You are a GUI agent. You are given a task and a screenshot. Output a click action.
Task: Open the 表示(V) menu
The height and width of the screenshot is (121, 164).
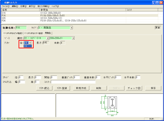point(32,6)
